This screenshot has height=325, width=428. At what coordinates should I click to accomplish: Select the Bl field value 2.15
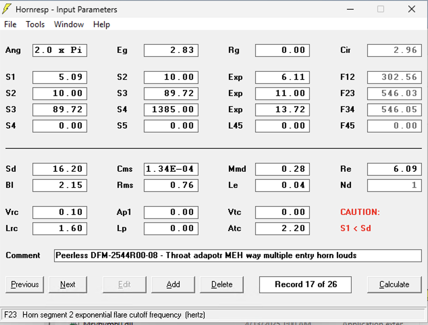[x=60, y=185]
